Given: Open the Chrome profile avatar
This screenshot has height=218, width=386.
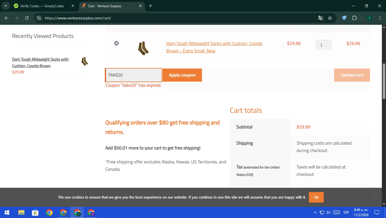Looking at the screenshot, I should pyautogui.click(x=370, y=18).
